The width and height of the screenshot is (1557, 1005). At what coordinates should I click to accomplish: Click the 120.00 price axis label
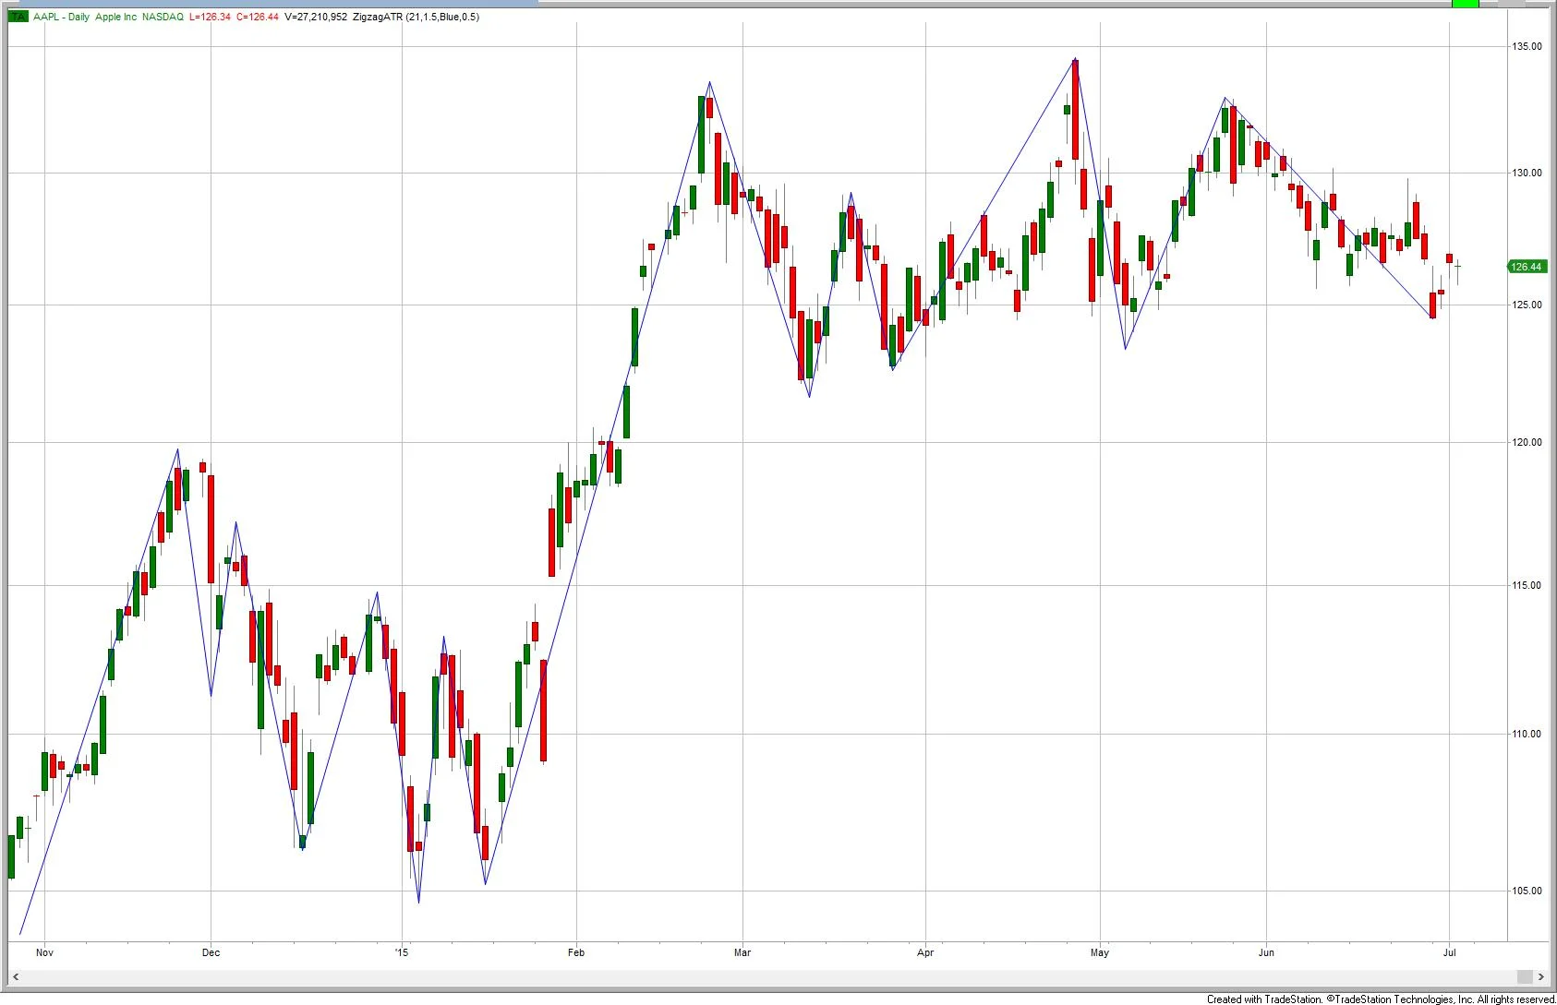1527,442
